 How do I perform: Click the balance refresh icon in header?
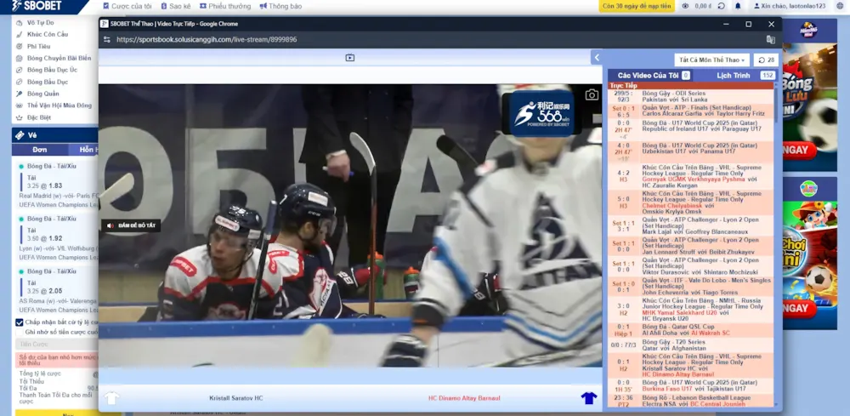point(722,6)
